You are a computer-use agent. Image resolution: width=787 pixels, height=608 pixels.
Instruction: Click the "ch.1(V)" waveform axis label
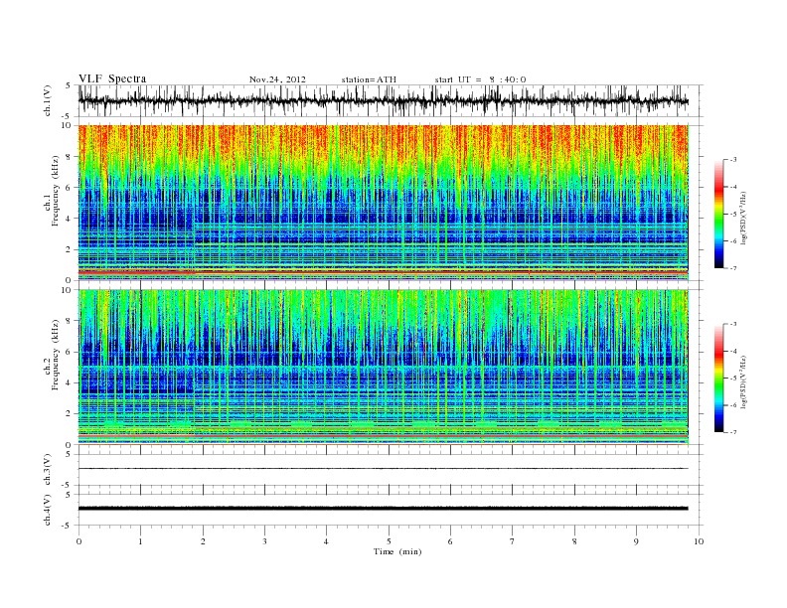[x=48, y=100]
